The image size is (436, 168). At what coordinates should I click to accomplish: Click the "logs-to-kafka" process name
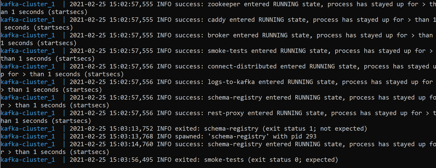231,82
